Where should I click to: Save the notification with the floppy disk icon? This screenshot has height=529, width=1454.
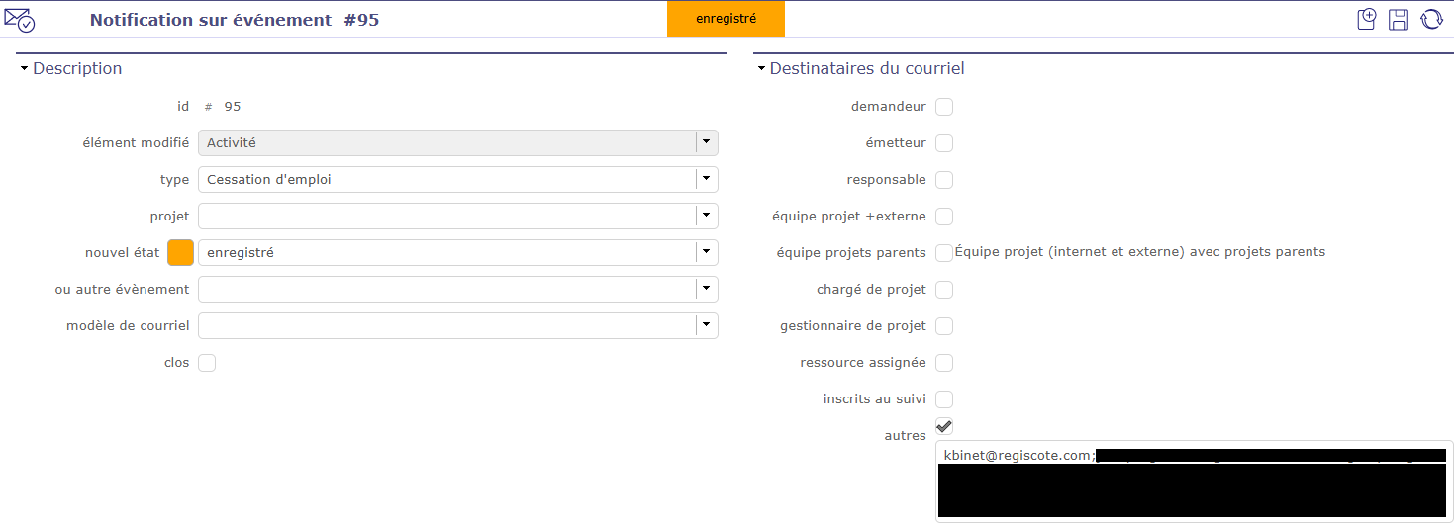[x=1399, y=19]
